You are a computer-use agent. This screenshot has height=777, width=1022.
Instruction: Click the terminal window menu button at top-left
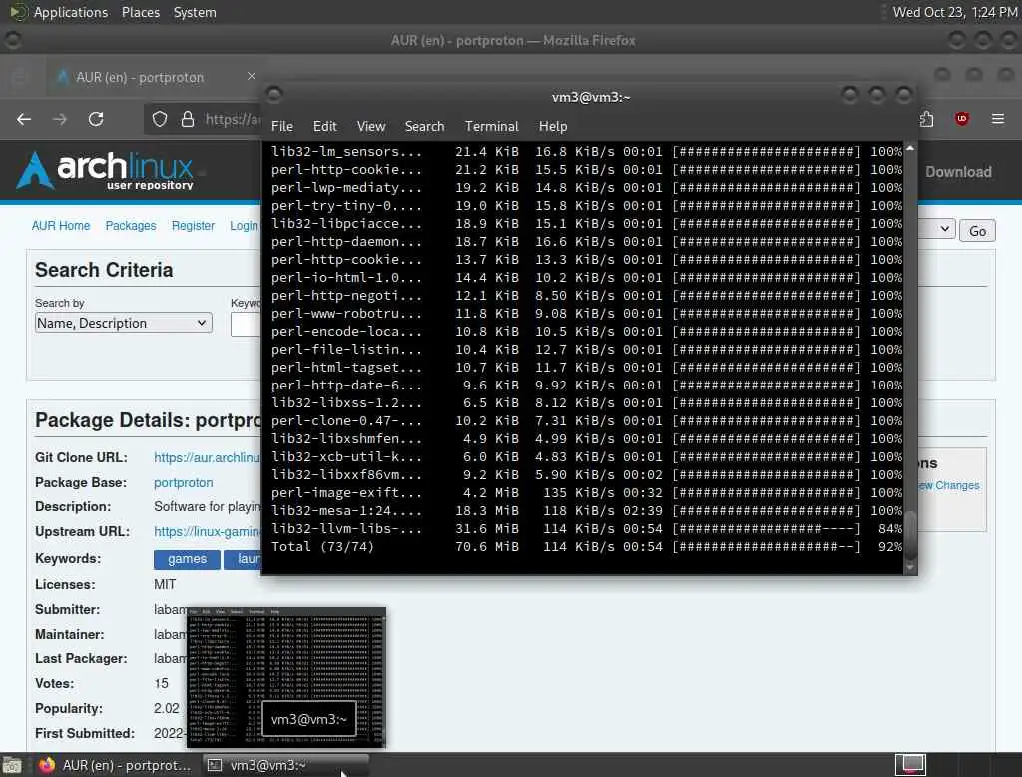[273, 95]
